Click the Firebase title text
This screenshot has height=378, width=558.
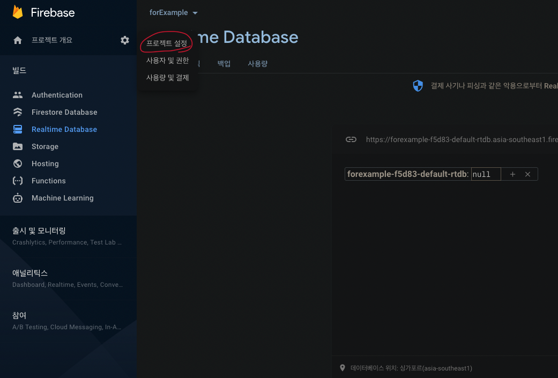coord(53,13)
